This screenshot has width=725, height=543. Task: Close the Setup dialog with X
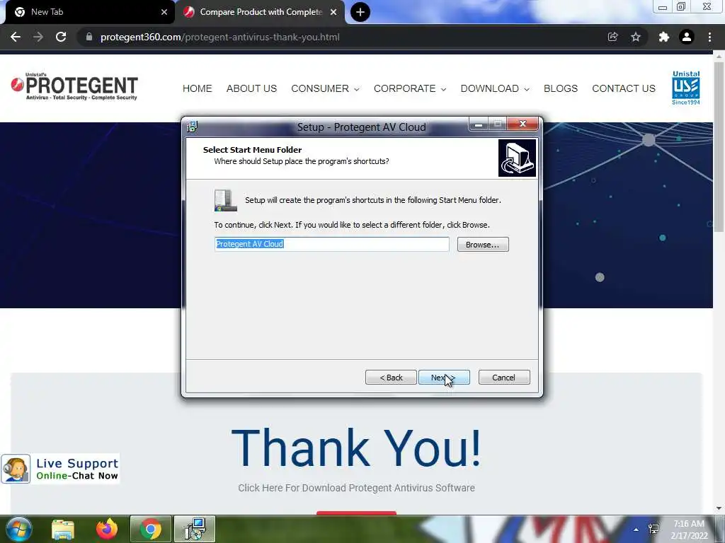coord(523,124)
